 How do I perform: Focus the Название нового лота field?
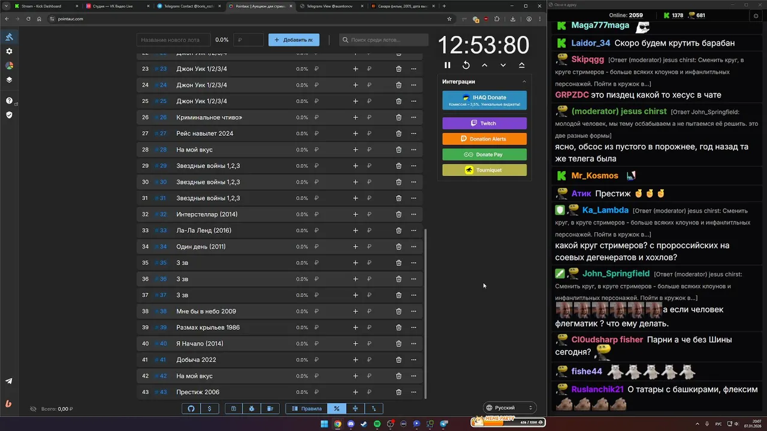pos(173,40)
